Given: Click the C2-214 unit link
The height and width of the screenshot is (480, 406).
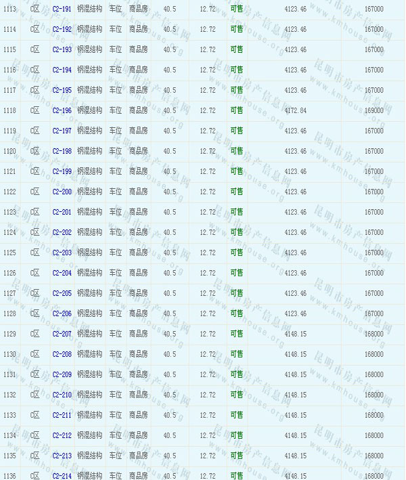Looking at the screenshot, I should click(62, 476).
